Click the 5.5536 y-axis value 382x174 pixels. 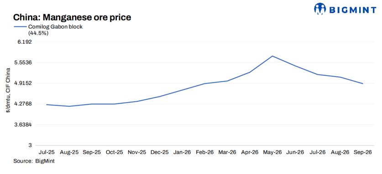coord(23,62)
